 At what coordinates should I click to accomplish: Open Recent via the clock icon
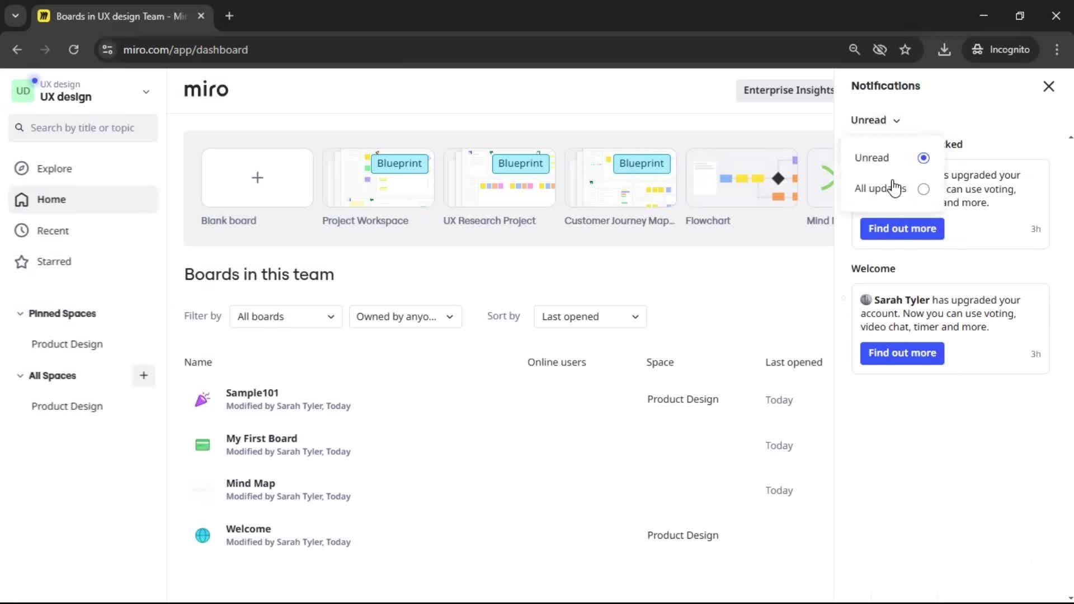[21, 230]
